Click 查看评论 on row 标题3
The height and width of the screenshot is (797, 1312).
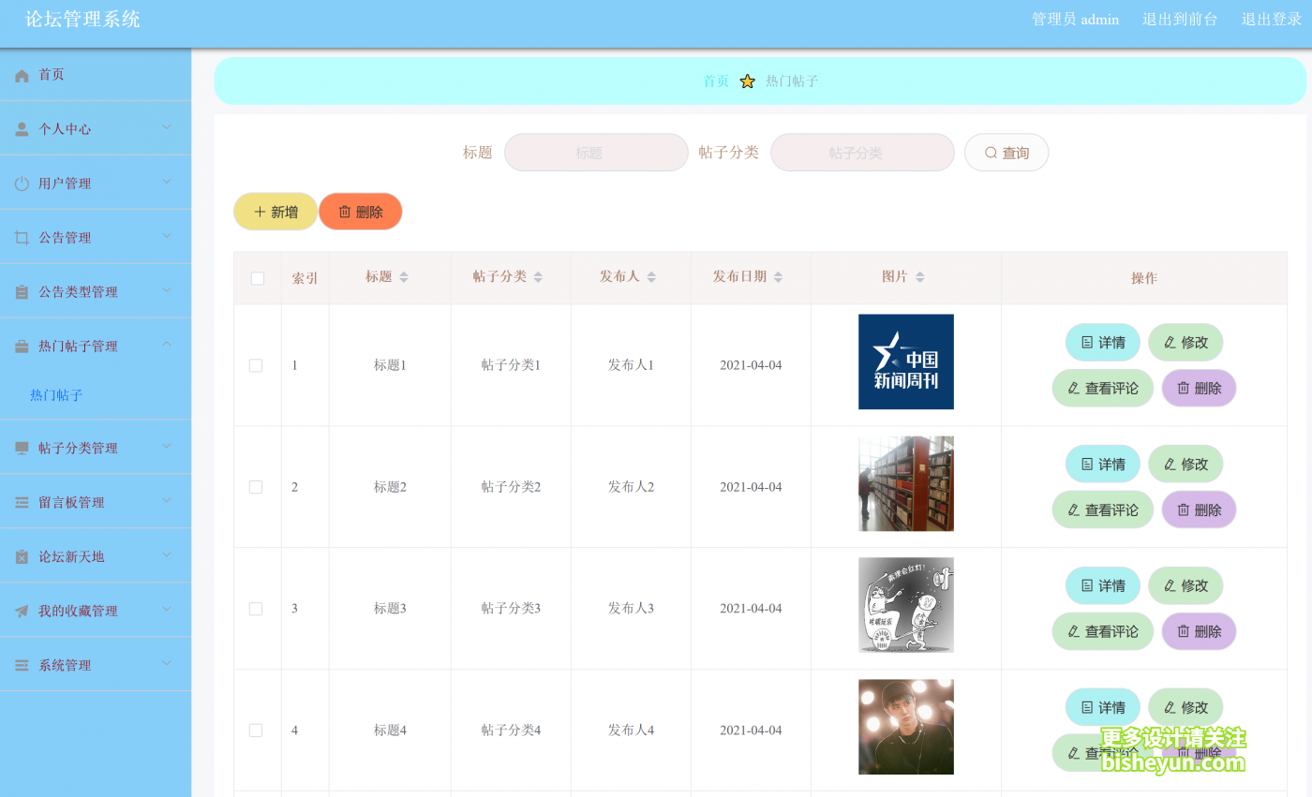click(x=1102, y=630)
